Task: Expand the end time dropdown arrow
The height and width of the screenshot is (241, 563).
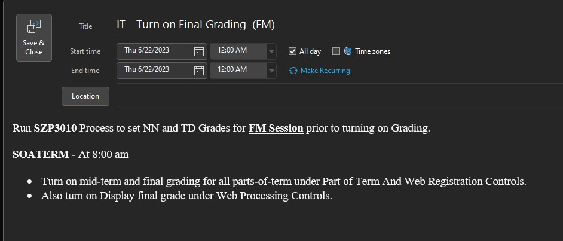Action: 272,71
